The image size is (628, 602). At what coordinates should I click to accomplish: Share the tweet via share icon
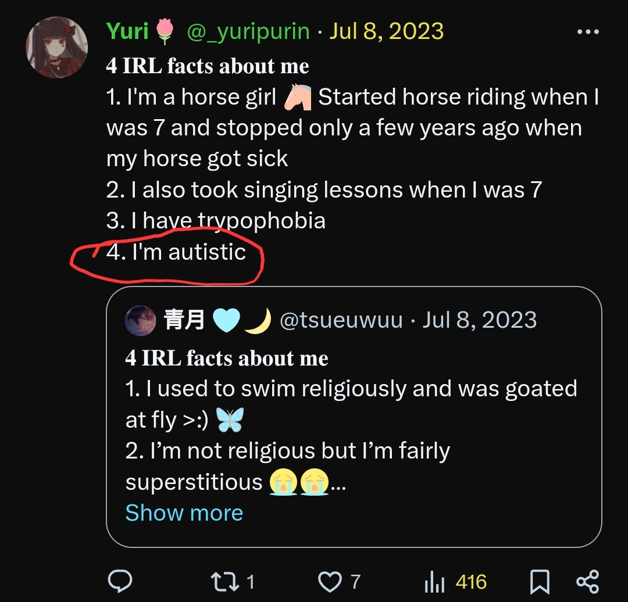tap(587, 581)
